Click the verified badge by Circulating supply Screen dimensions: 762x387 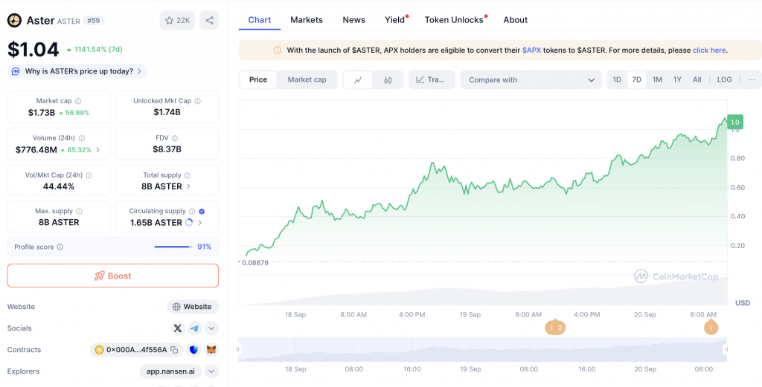[x=202, y=212]
